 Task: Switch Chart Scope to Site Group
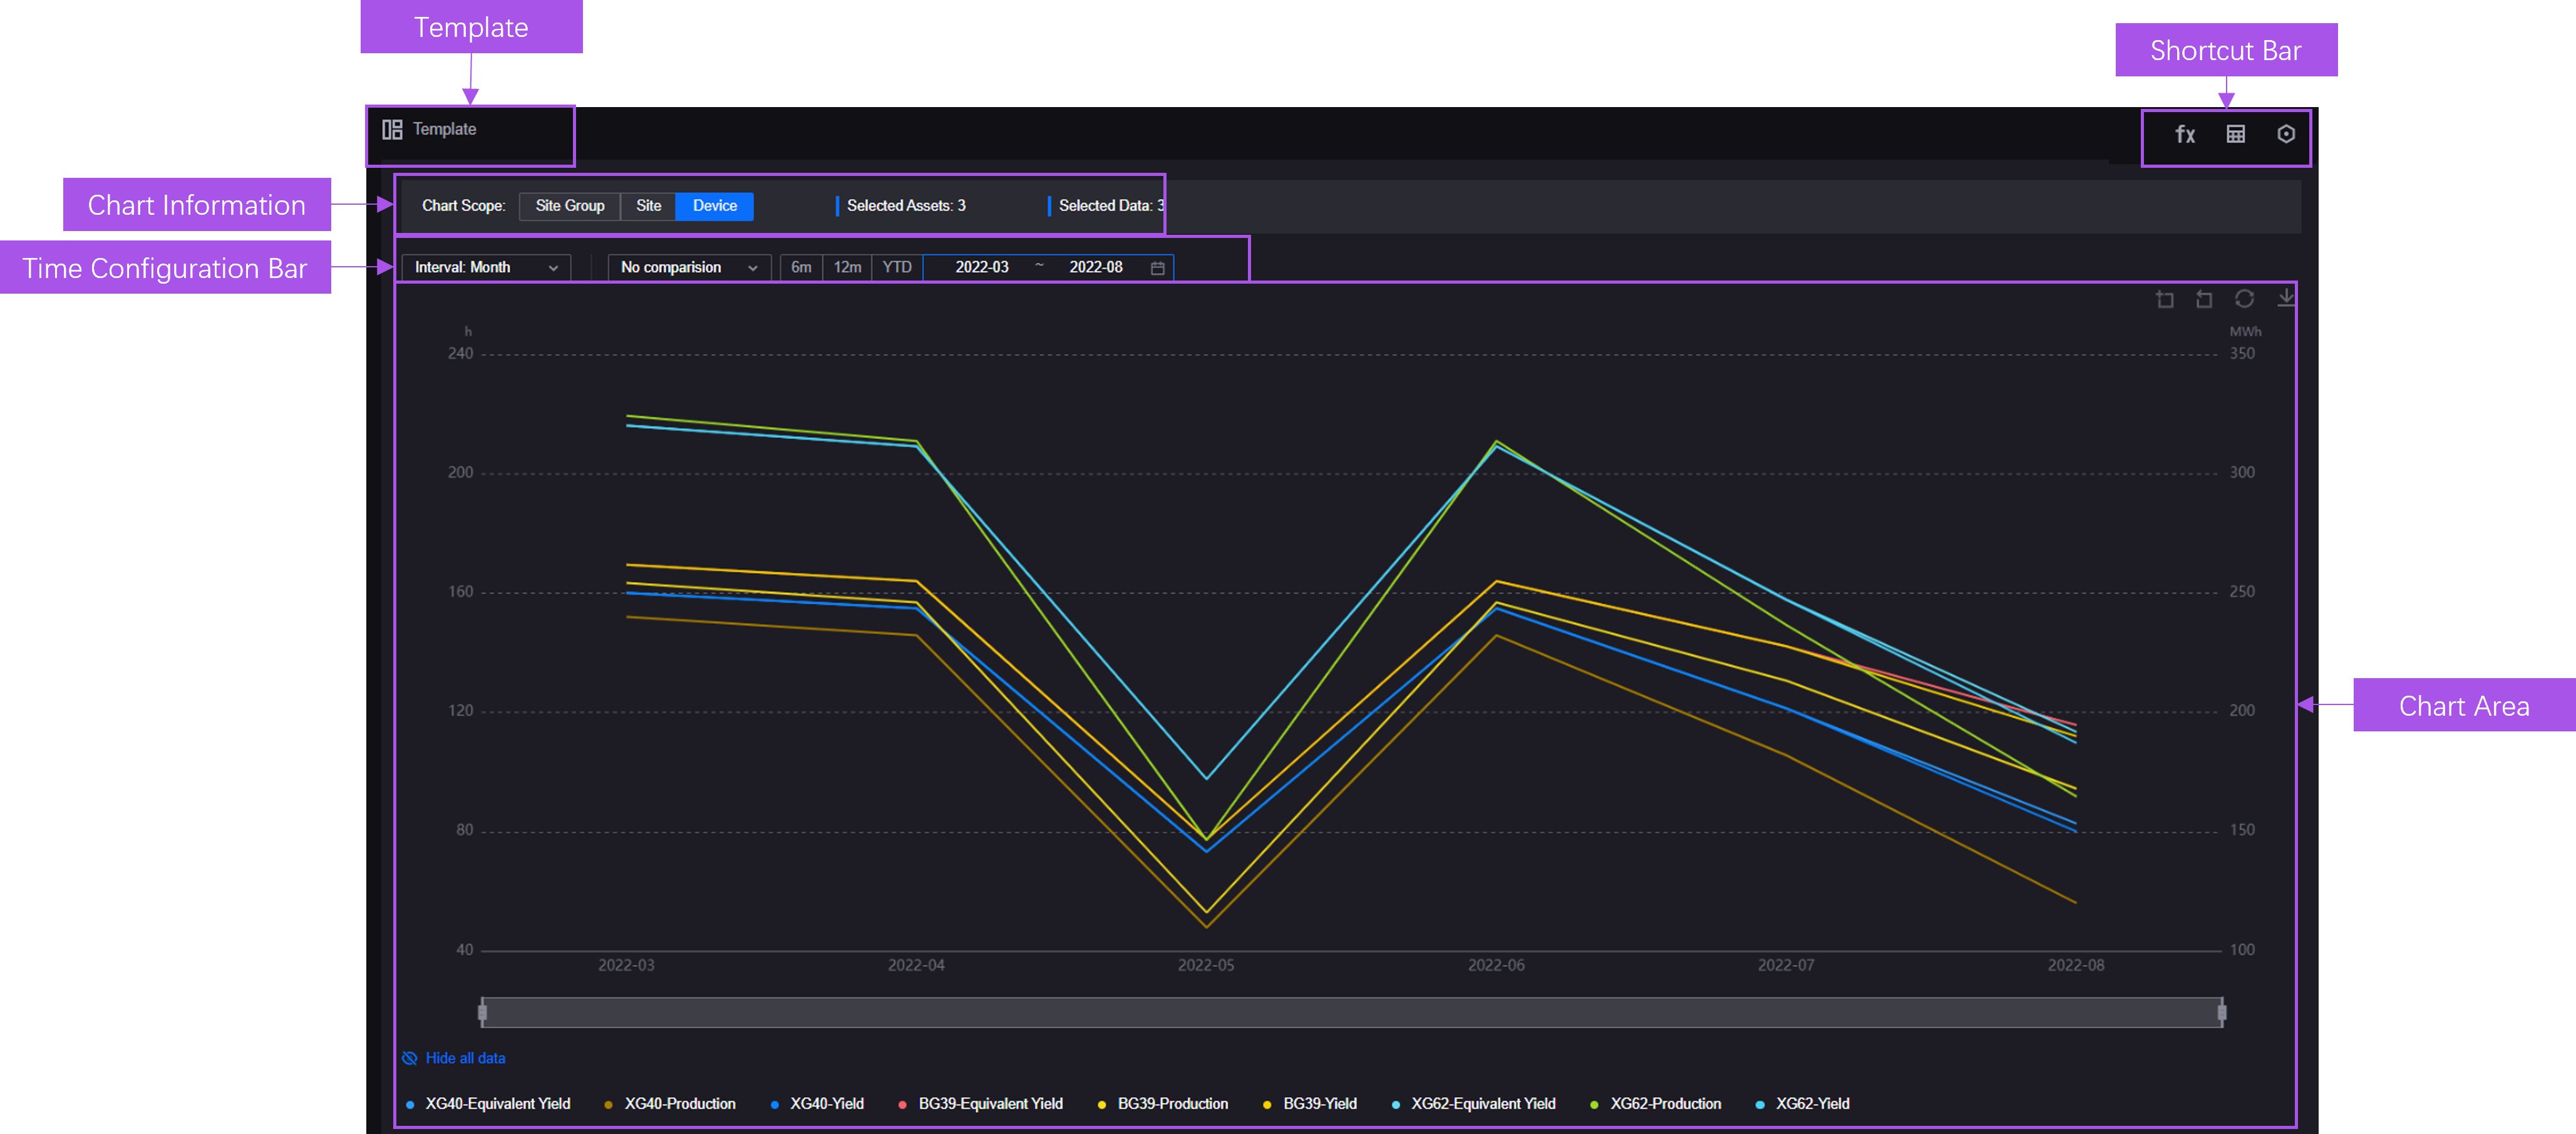(569, 206)
